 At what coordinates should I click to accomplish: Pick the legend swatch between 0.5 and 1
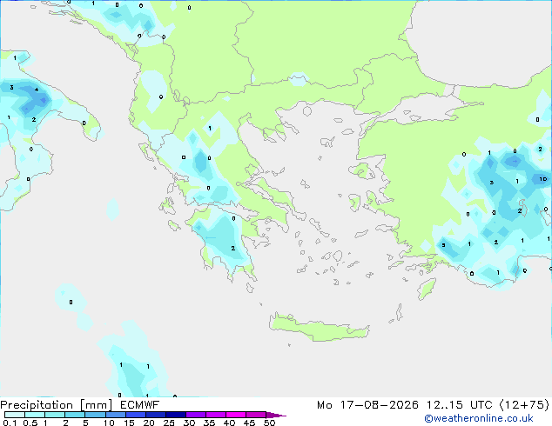[35, 415]
